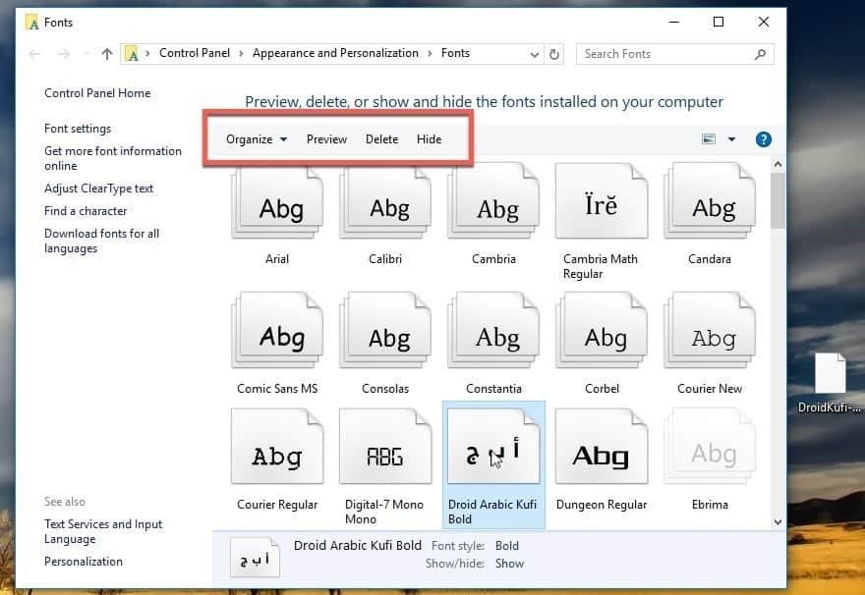Select the Arial font icon

click(x=277, y=204)
